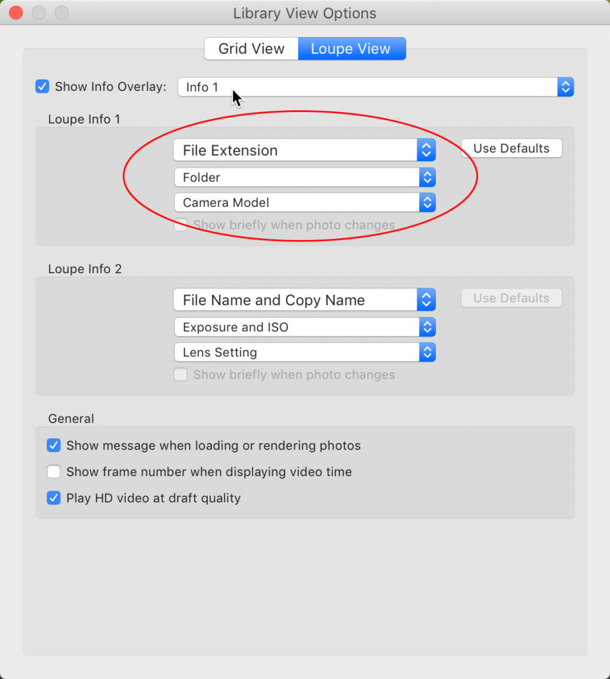Enable Show frame number when displaying video
Image resolution: width=610 pixels, height=679 pixels.
point(54,472)
